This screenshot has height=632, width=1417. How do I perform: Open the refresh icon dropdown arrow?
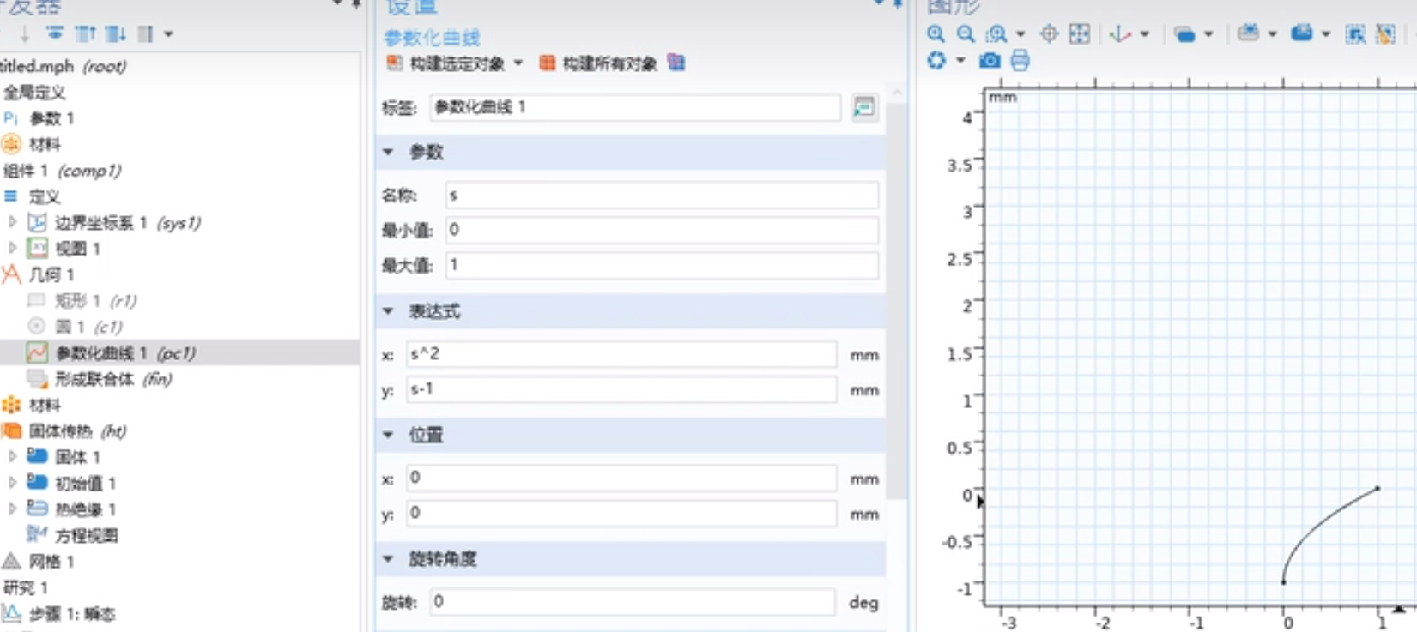pos(960,61)
